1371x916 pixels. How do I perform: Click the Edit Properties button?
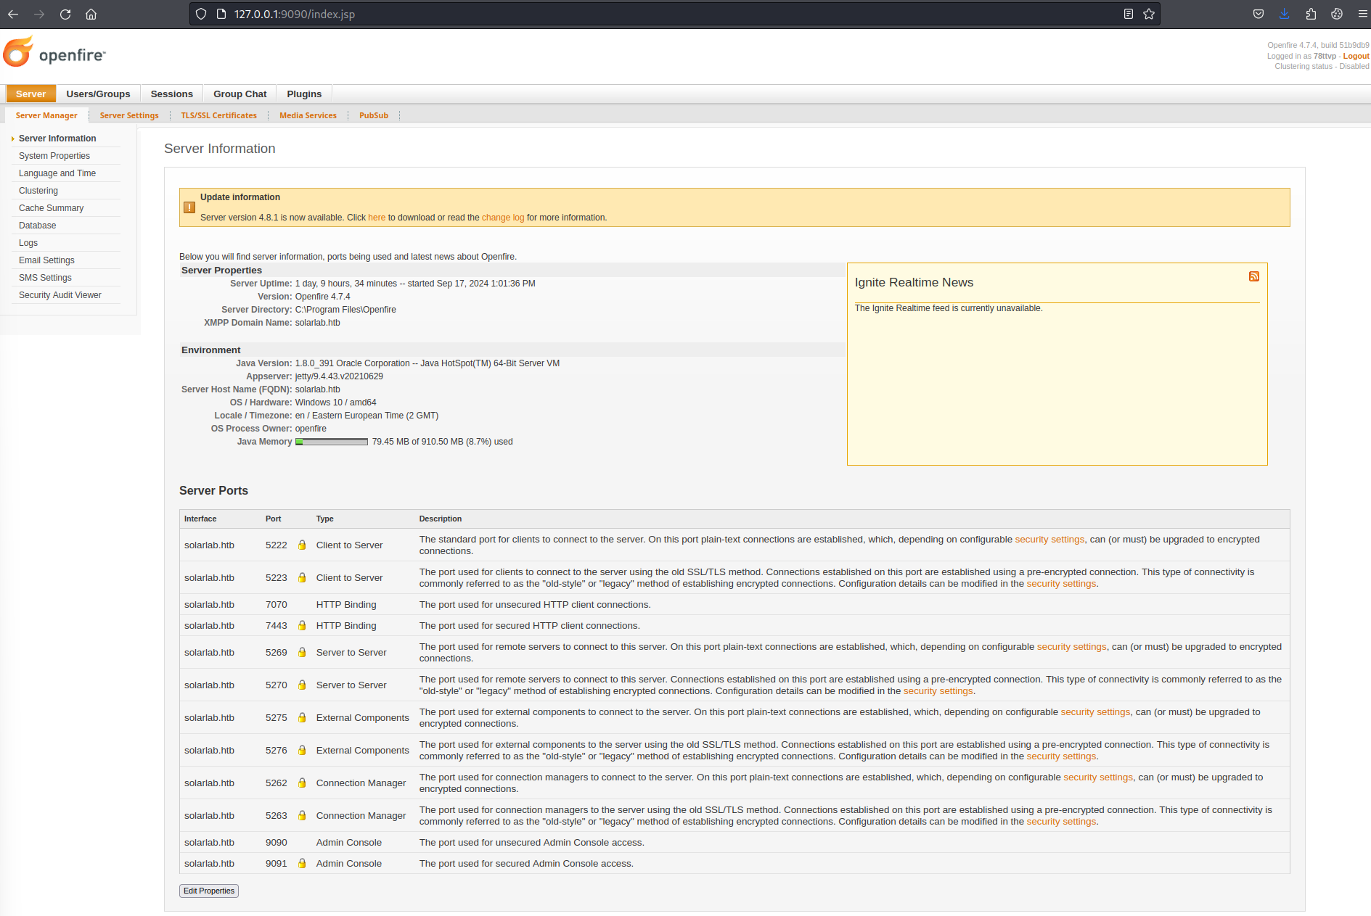[209, 891]
